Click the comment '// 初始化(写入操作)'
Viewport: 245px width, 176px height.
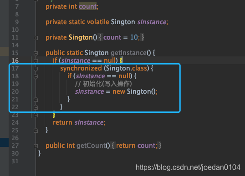tap(103, 84)
